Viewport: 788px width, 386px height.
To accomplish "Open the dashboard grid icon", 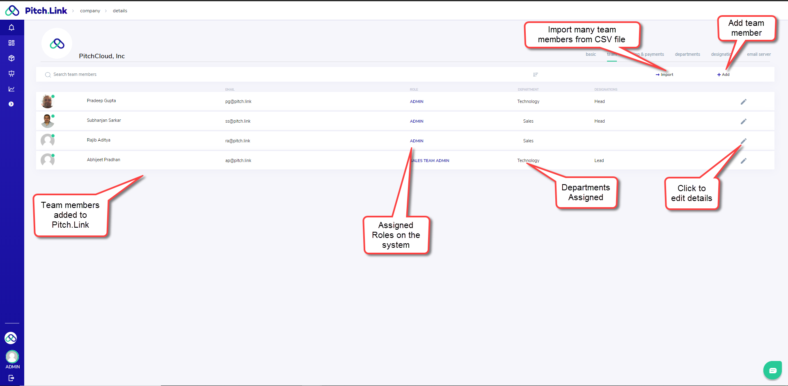I will [11, 43].
